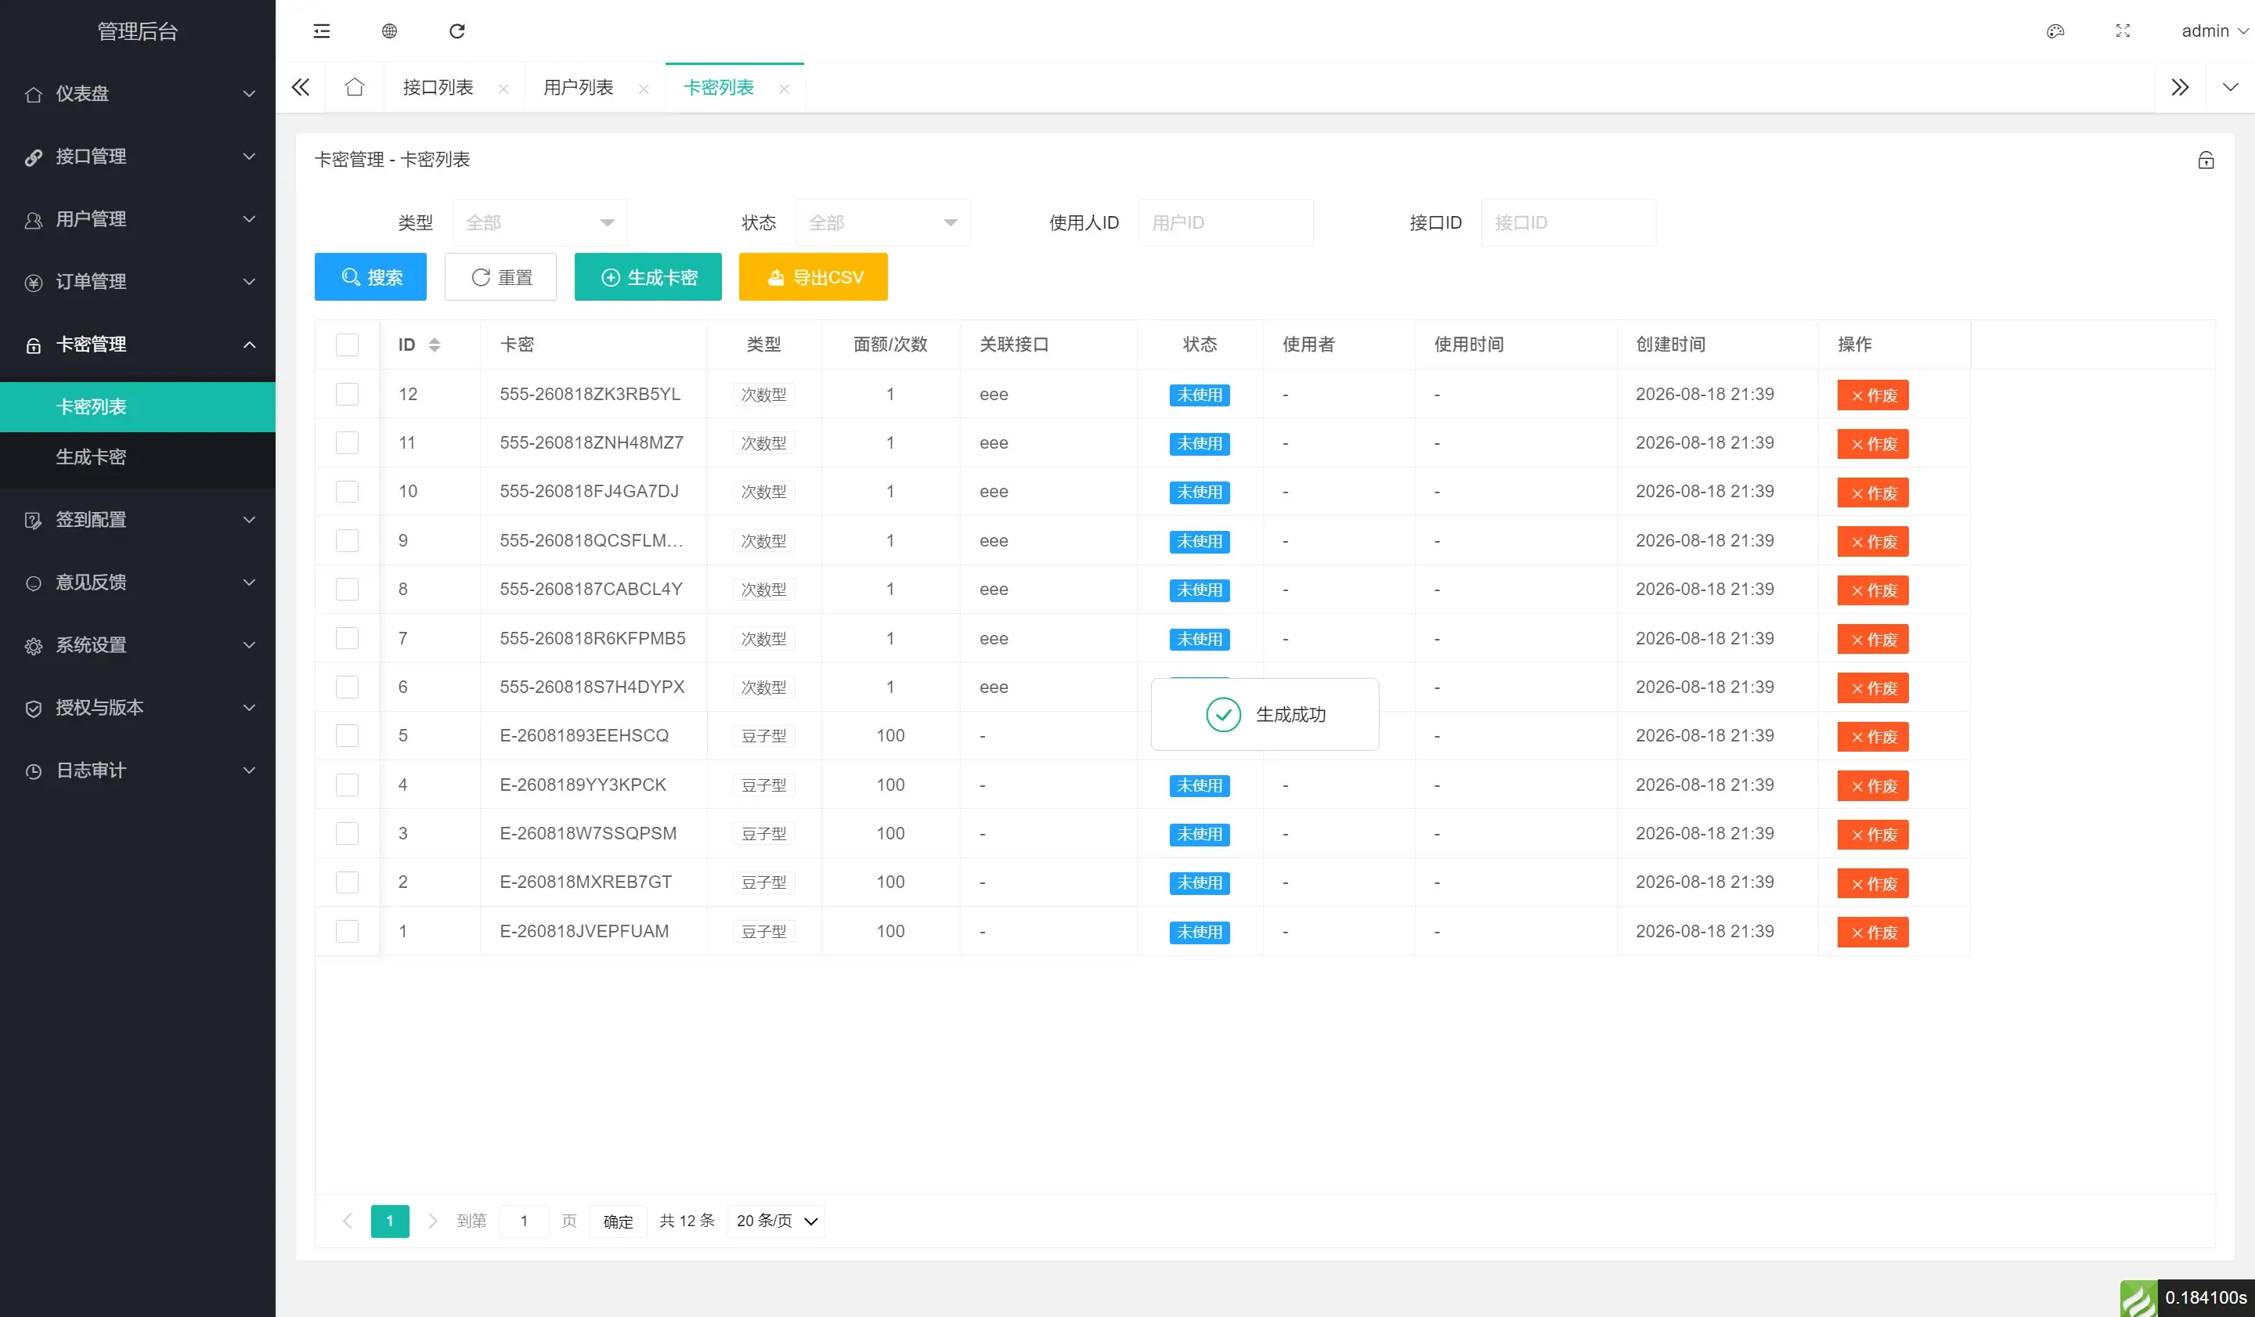Expand the 日志审计 menu chevron

click(x=250, y=770)
